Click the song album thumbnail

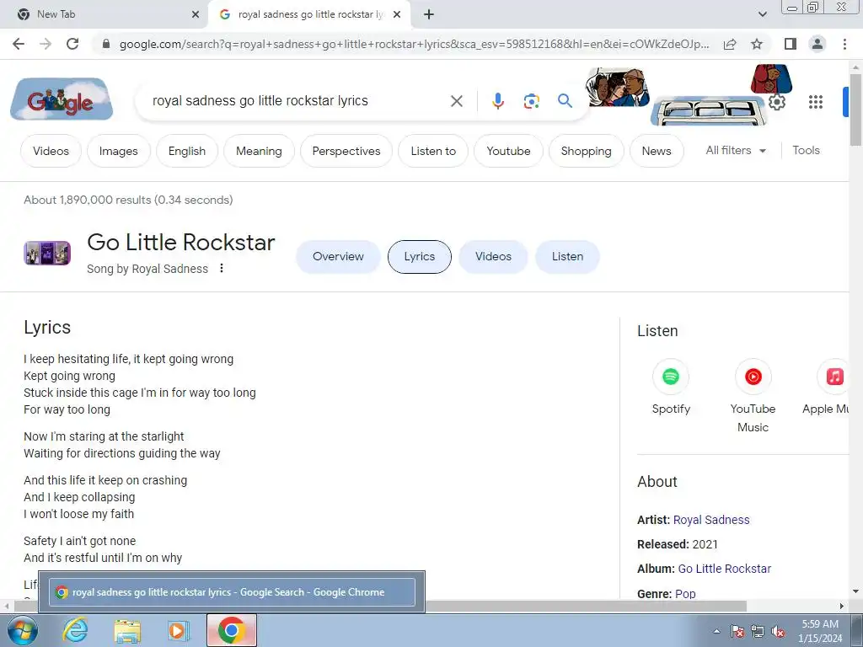(x=47, y=253)
